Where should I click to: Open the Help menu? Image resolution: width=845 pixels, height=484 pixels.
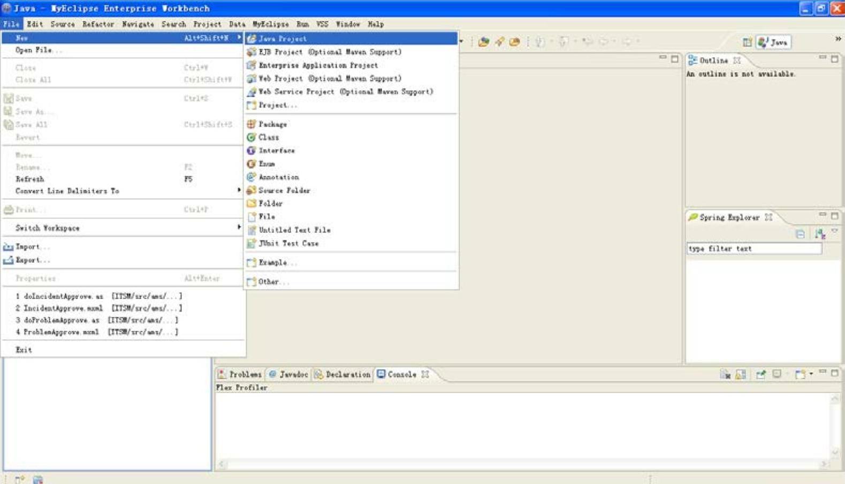376,24
